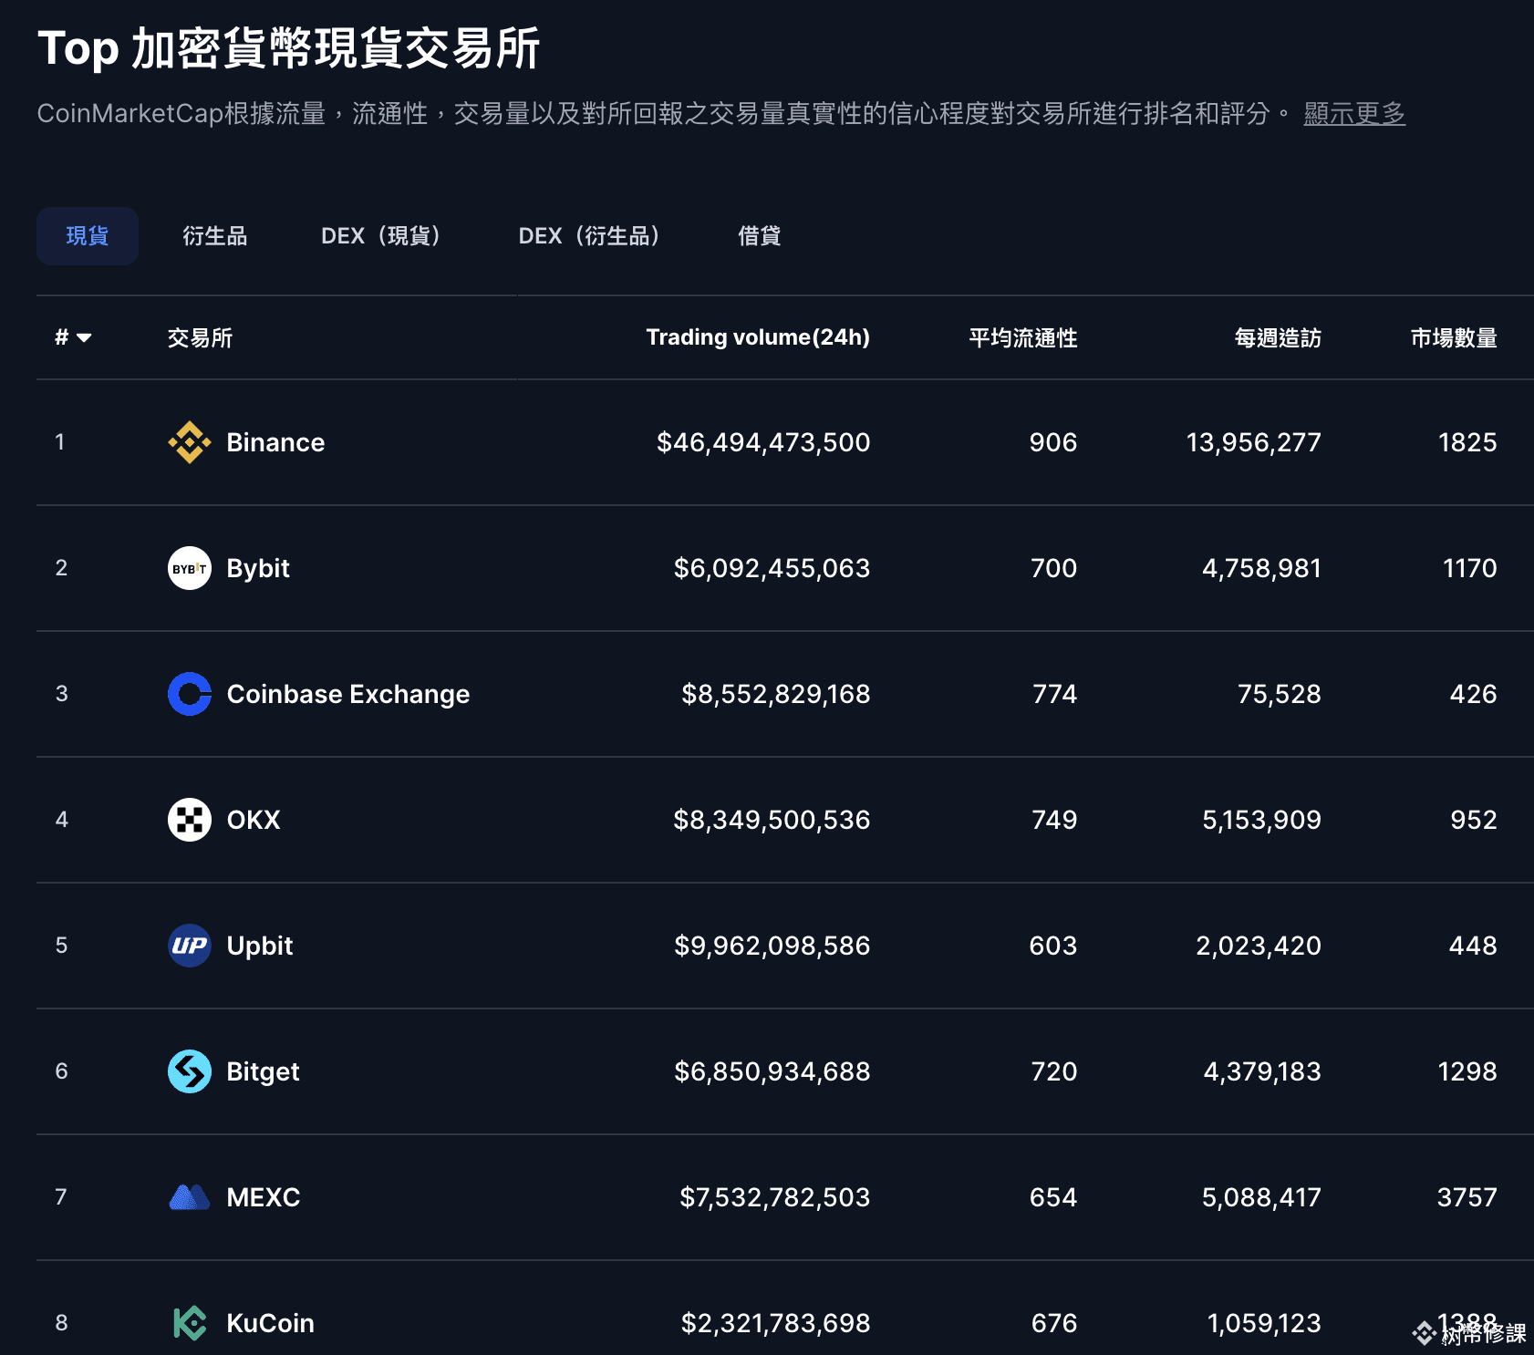Open the Coinbase Exchange name link
Screen dimensions: 1534x1355
click(x=347, y=694)
